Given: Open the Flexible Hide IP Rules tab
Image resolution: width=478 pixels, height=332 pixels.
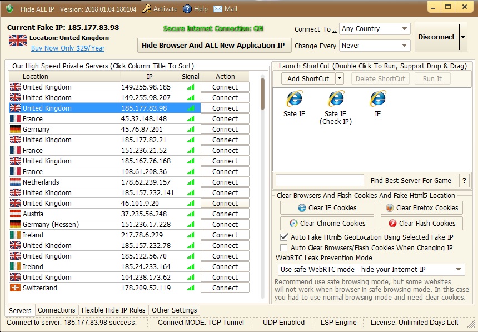Looking at the screenshot, I should point(113,310).
